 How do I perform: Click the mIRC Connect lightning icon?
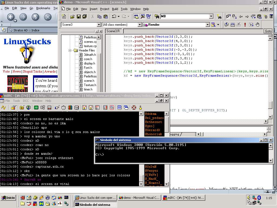pyautogui.click(x=3, y=108)
